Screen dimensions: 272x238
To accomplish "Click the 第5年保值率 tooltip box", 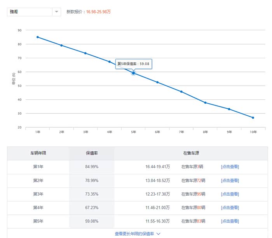I will click(134, 64).
